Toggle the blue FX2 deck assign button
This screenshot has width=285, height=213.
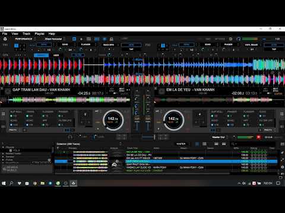click(163, 46)
